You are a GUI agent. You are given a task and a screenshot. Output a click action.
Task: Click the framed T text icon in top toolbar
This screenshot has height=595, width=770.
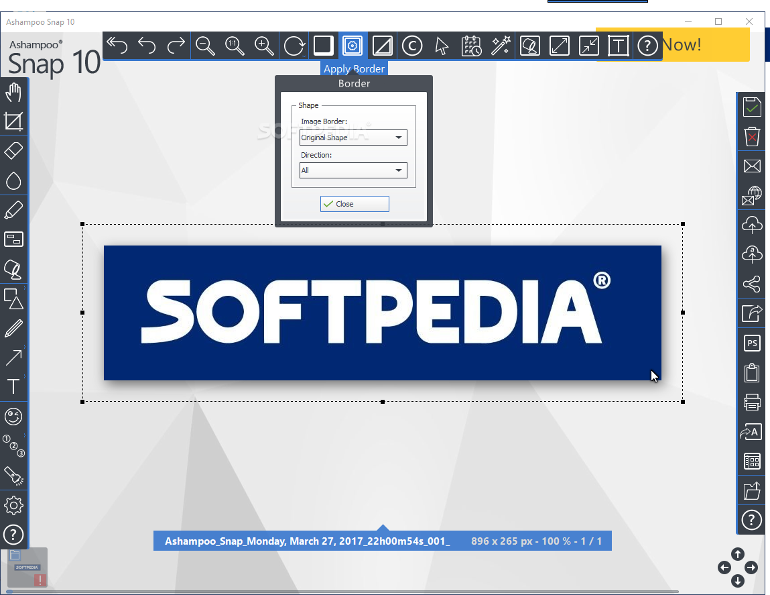pos(619,46)
